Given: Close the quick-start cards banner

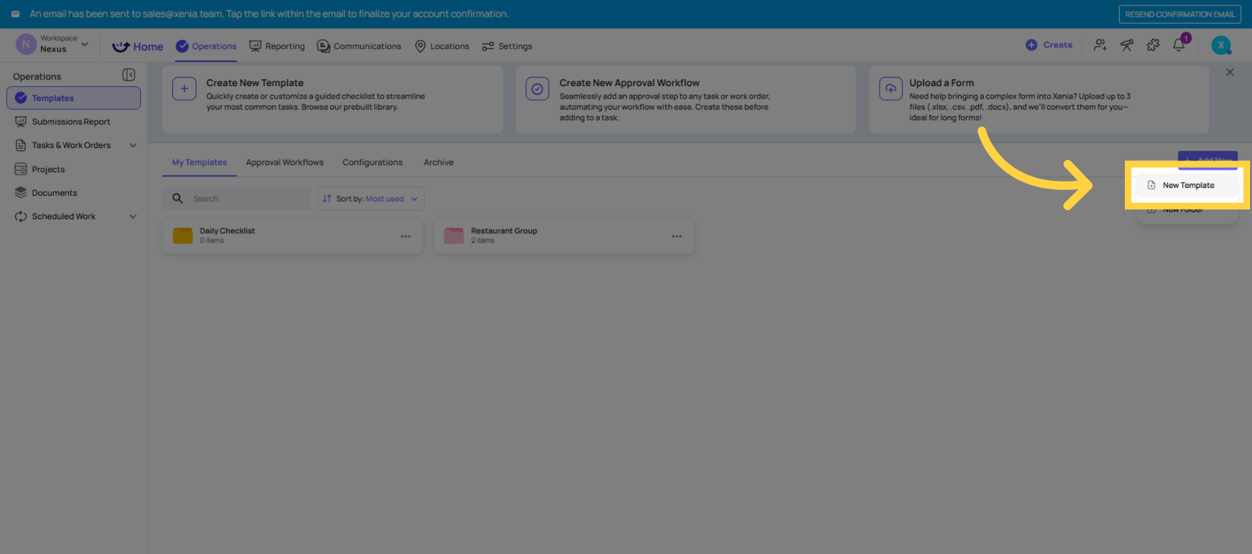Looking at the screenshot, I should [1230, 72].
